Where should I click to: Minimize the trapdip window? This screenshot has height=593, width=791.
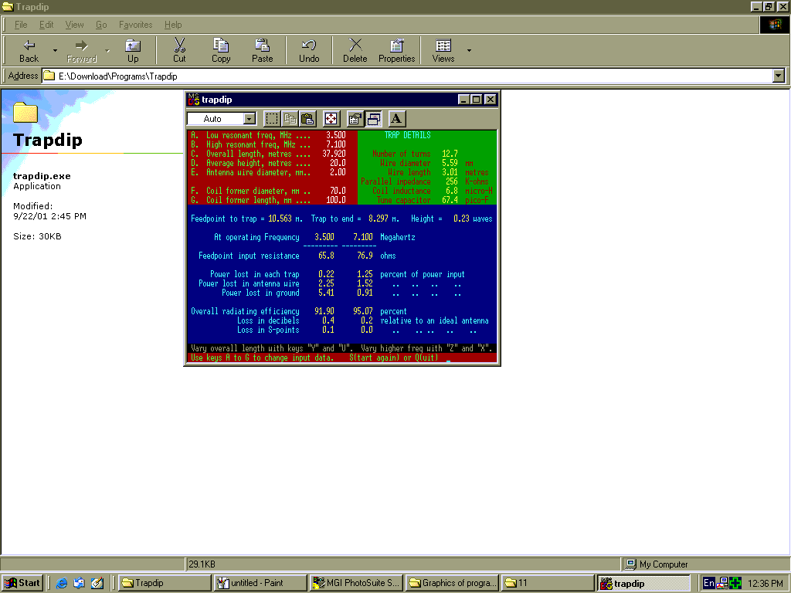point(463,100)
